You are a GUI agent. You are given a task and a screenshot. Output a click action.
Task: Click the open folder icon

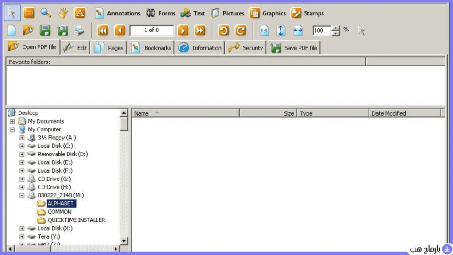[28, 31]
